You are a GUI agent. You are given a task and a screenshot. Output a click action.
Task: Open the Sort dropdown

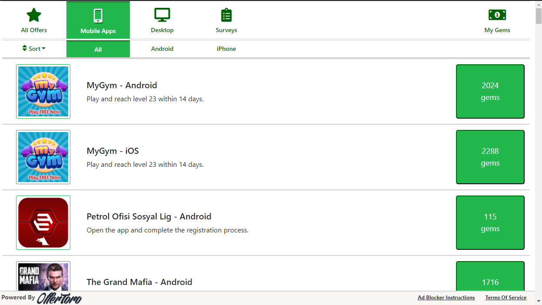tap(34, 49)
